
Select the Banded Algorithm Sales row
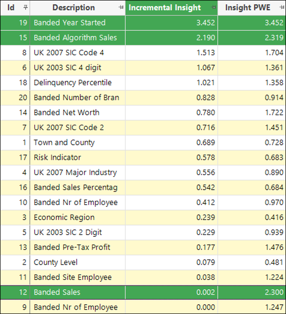(143, 38)
